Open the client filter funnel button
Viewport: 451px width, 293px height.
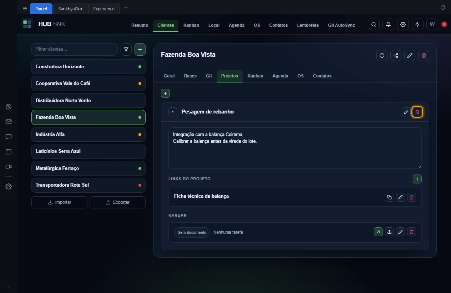tap(126, 50)
